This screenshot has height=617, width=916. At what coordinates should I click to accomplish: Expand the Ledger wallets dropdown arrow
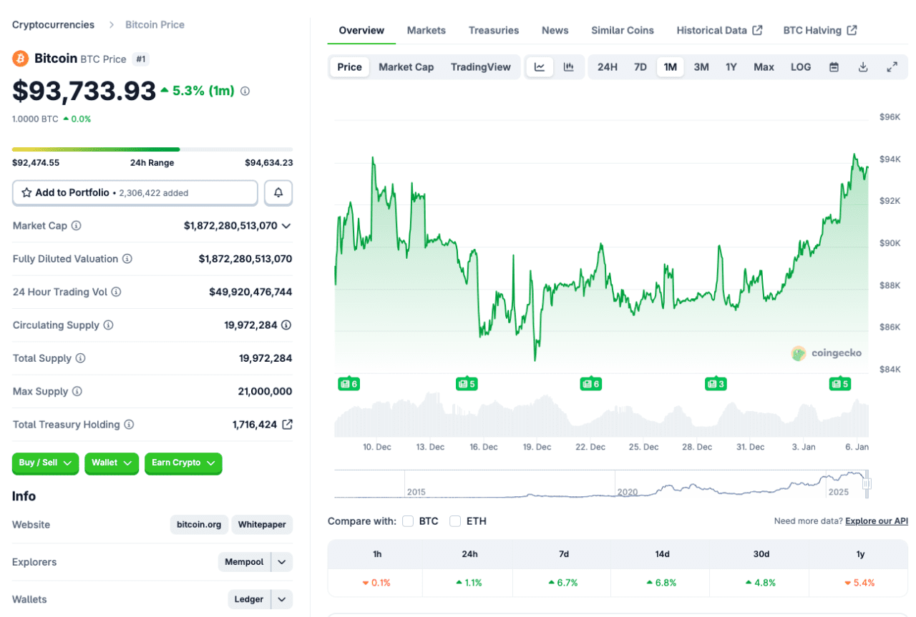pos(282,599)
